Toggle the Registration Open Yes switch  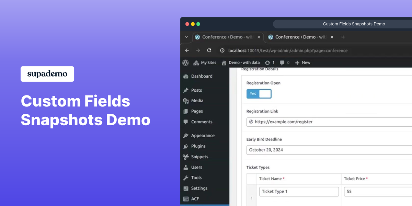(259, 94)
